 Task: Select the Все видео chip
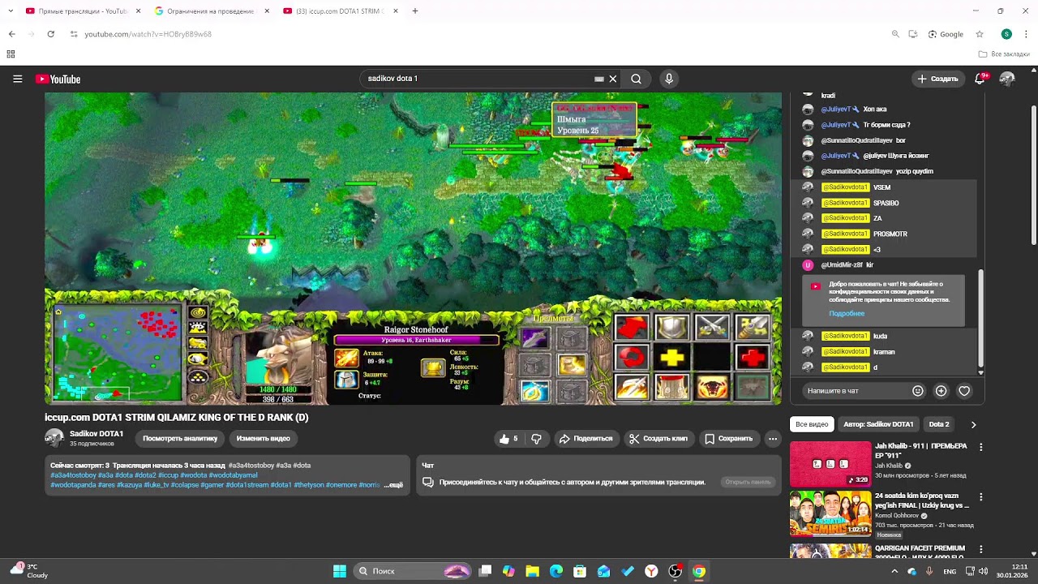click(812, 424)
